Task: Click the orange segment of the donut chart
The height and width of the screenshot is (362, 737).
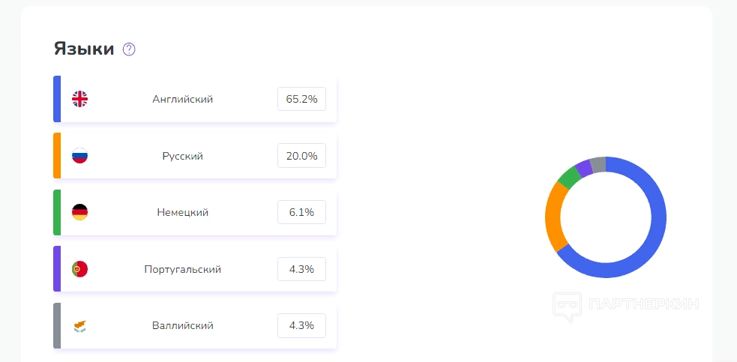Action: point(553,217)
